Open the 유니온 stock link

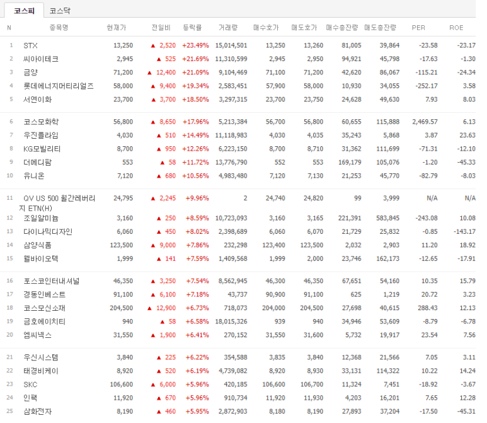(x=34, y=176)
